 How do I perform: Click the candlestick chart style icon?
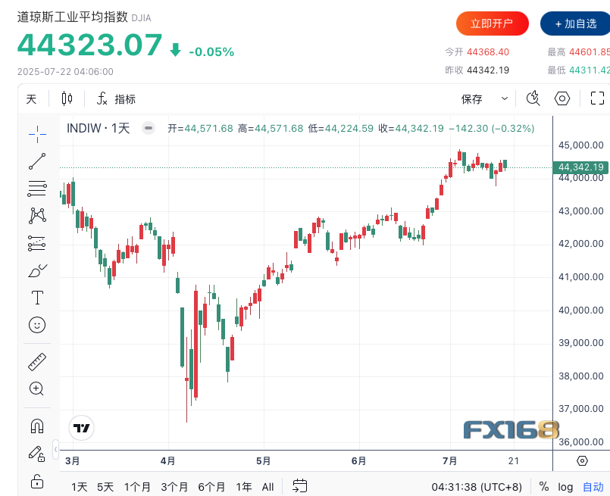pos(67,98)
